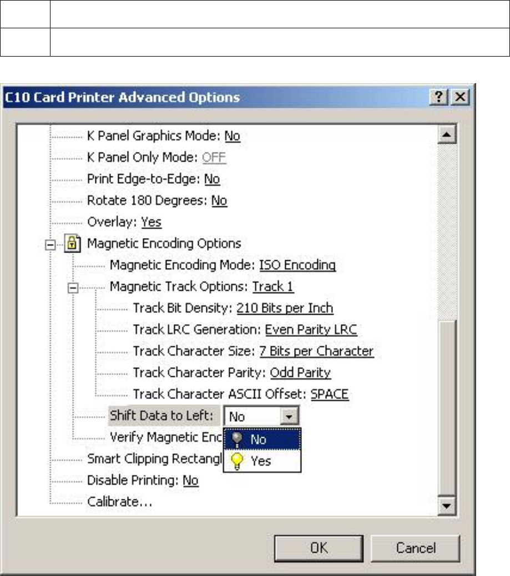Select Smart Clipping Rectangle row

pos(155,459)
